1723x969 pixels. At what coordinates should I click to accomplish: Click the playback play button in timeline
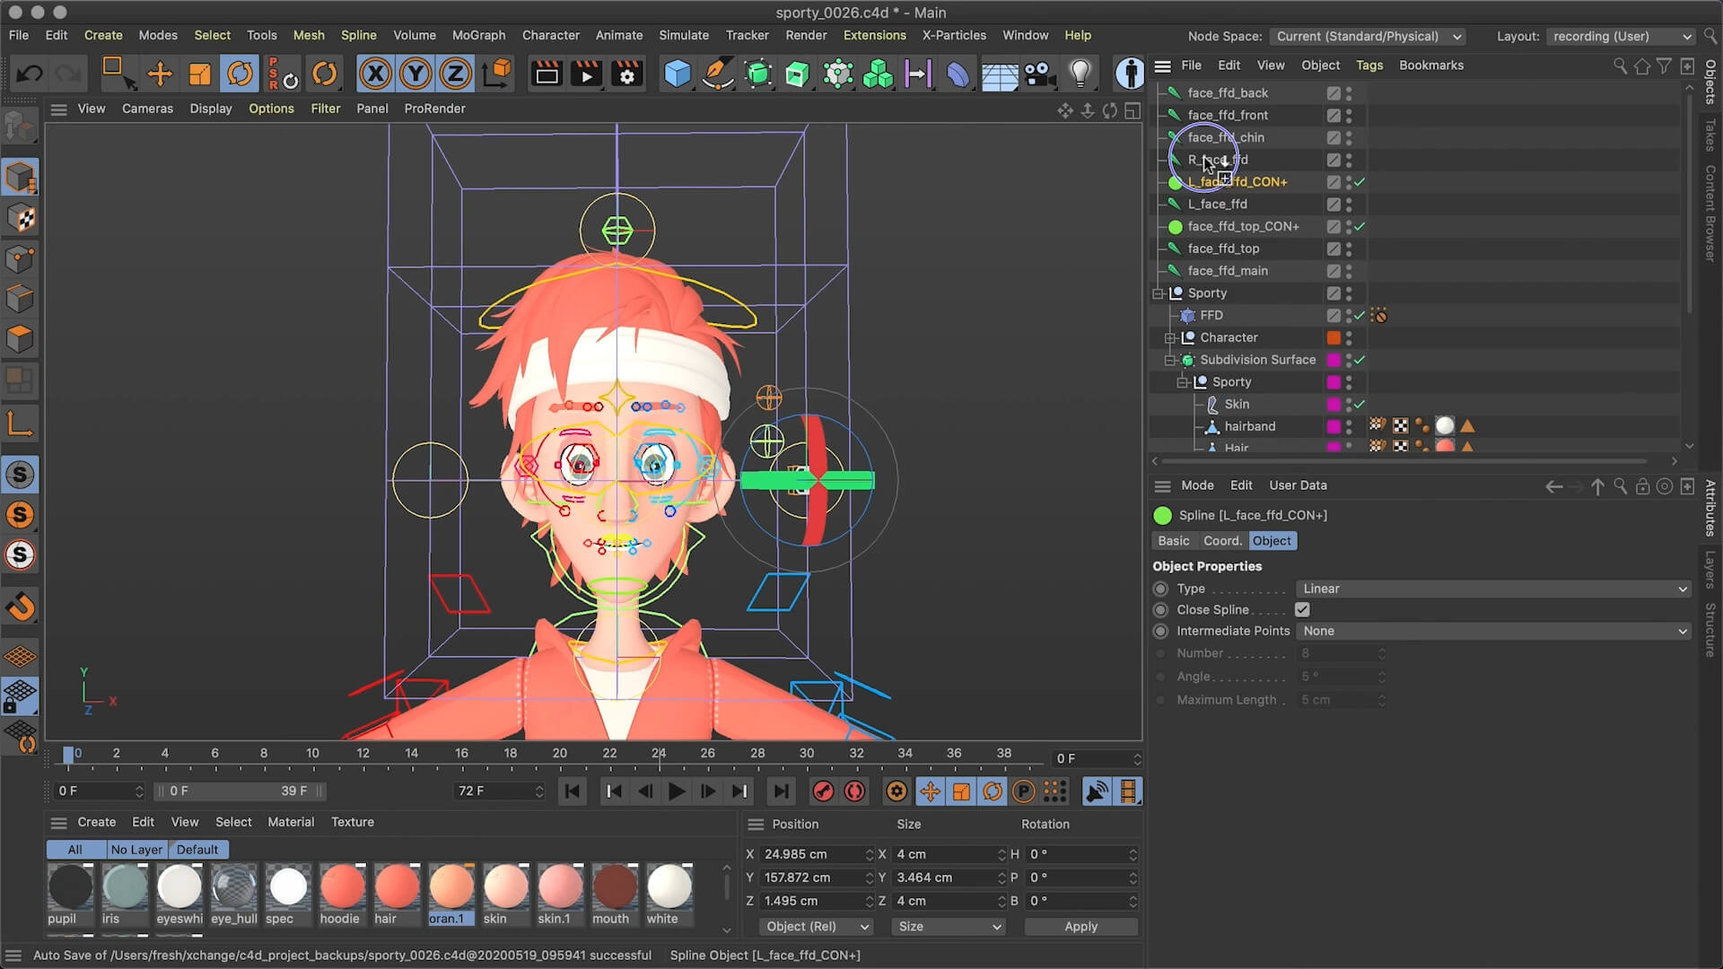coord(676,790)
